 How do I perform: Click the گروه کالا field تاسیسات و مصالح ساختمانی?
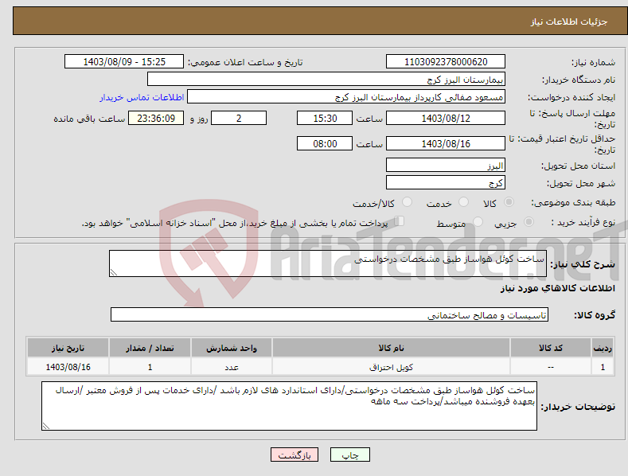pyautogui.click(x=330, y=315)
